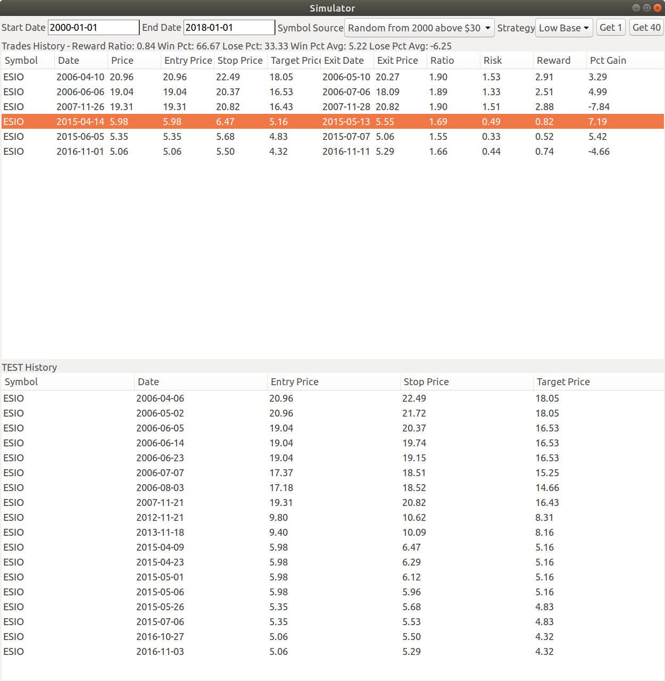665x681 pixels.
Task: Select test history row 2007-11-21
Action: pyautogui.click(x=332, y=503)
